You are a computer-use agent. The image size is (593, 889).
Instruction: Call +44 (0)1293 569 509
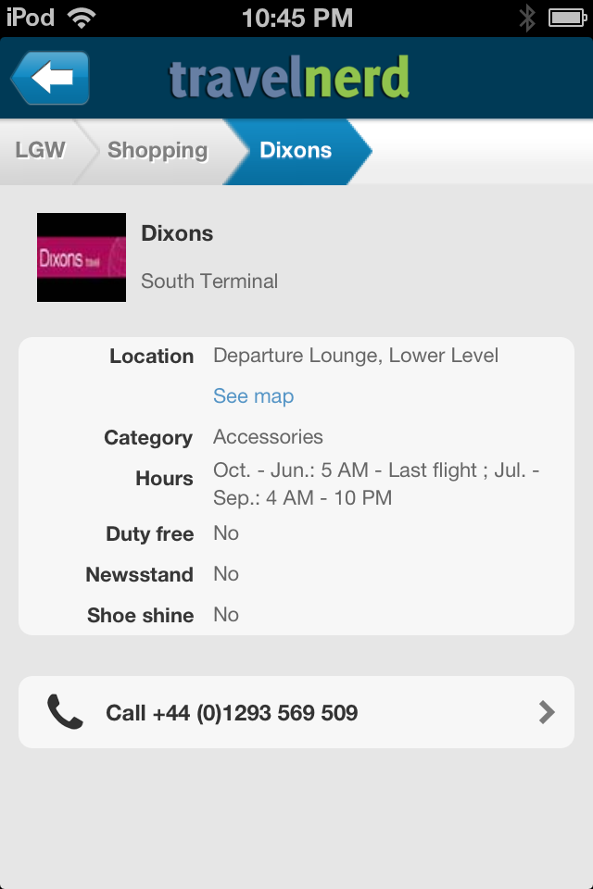coord(232,712)
